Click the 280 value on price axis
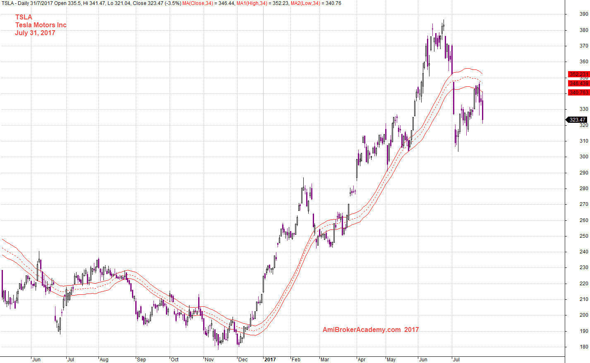This screenshot has height=363, width=590. [584, 189]
